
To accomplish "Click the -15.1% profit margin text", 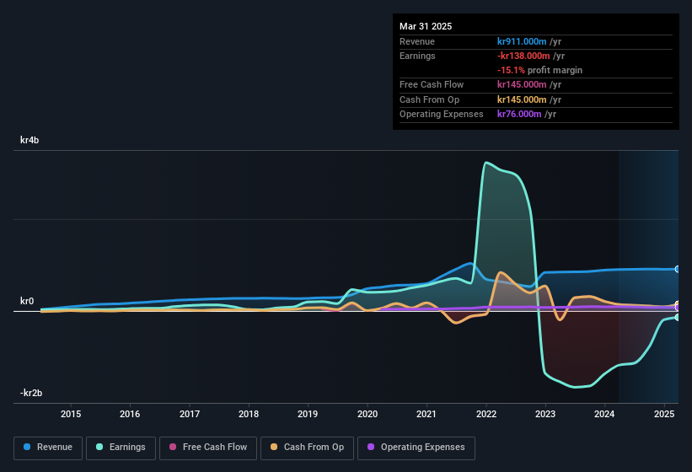I will (x=539, y=70).
